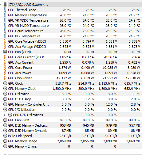The image size is (142, 155).
Task: Click gauge icon beside PCIe Link Speed
Action: click(x=5, y=136)
